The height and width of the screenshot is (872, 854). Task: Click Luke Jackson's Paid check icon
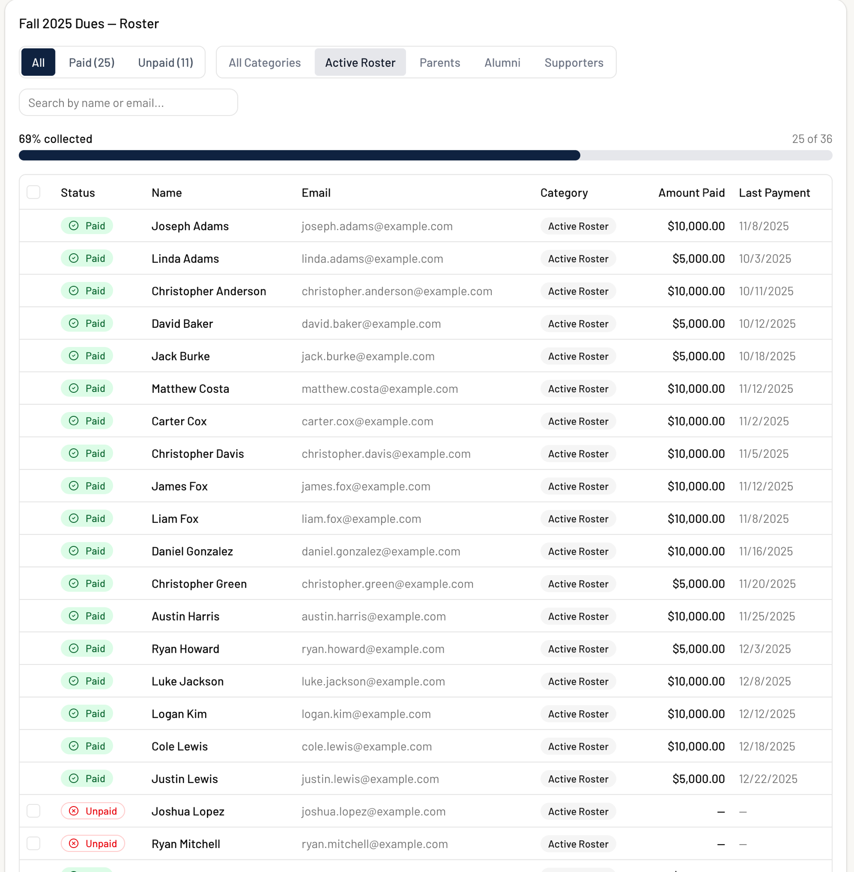(74, 681)
